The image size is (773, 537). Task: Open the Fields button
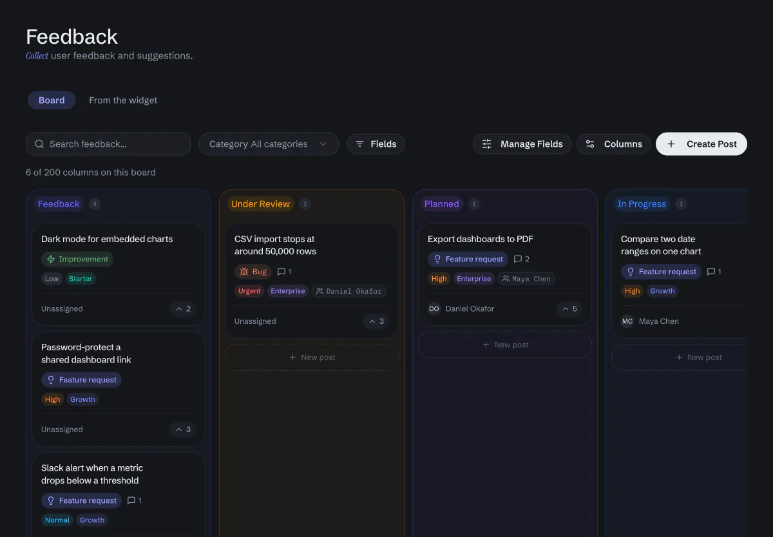(376, 144)
